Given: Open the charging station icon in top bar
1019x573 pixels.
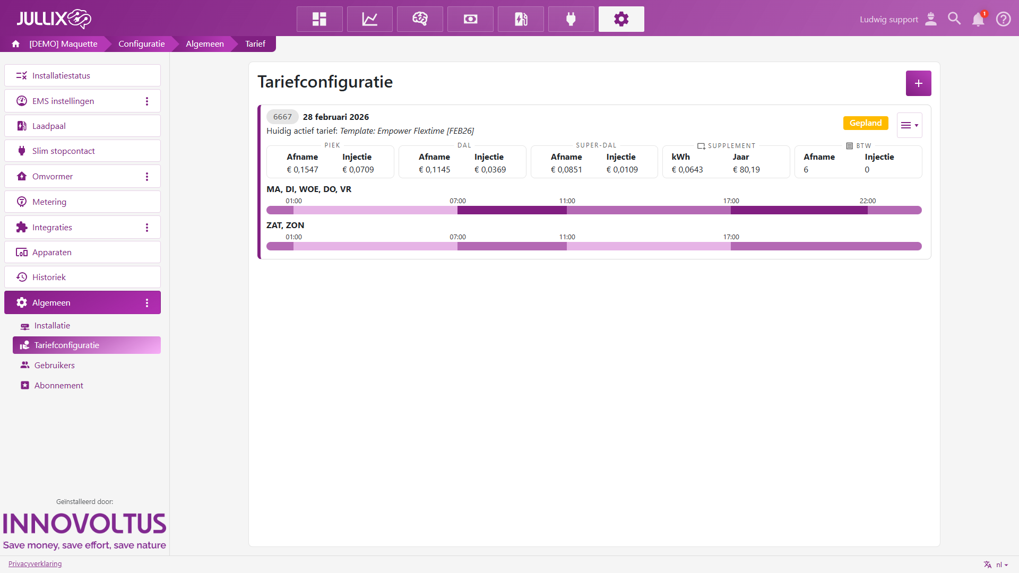Looking at the screenshot, I should pos(521,19).
